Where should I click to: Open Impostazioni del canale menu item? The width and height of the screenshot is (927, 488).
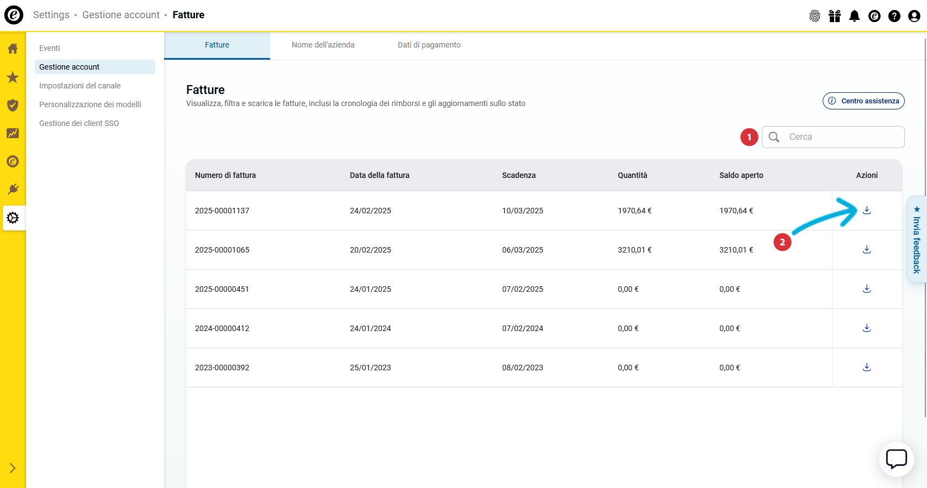click(80, 86)
